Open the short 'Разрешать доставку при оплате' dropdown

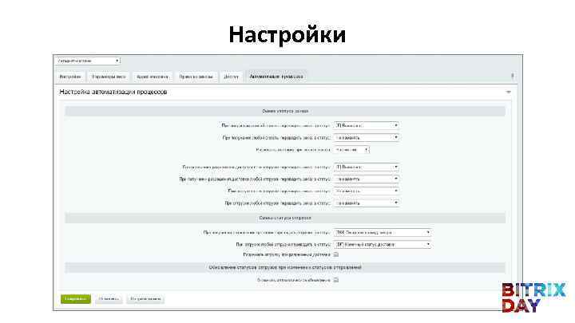click(x=351, y=150)
